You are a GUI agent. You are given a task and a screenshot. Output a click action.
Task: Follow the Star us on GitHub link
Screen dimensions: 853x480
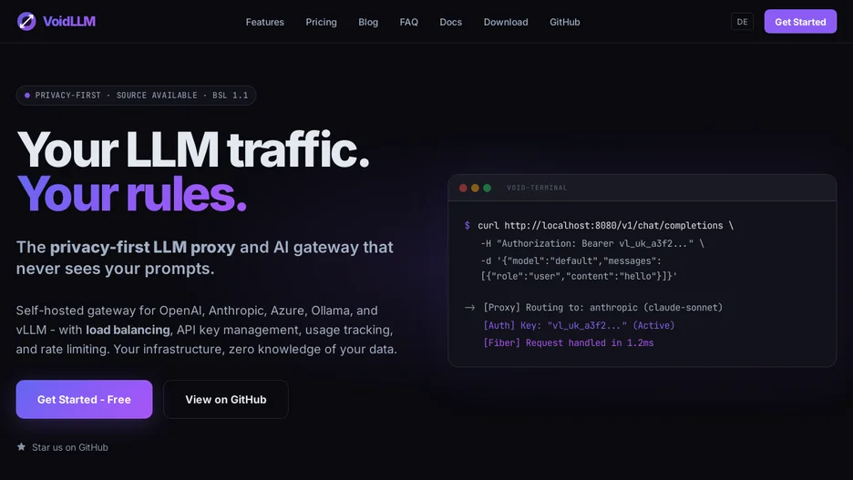(x=70, y=447)
